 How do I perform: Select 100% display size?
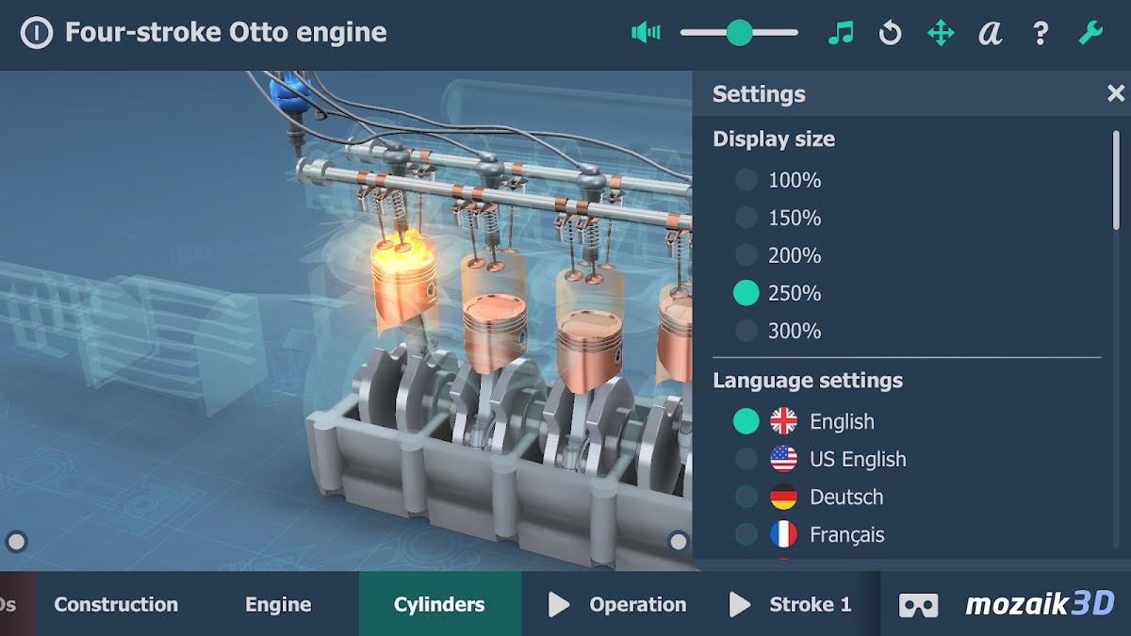tap(746, 180)
